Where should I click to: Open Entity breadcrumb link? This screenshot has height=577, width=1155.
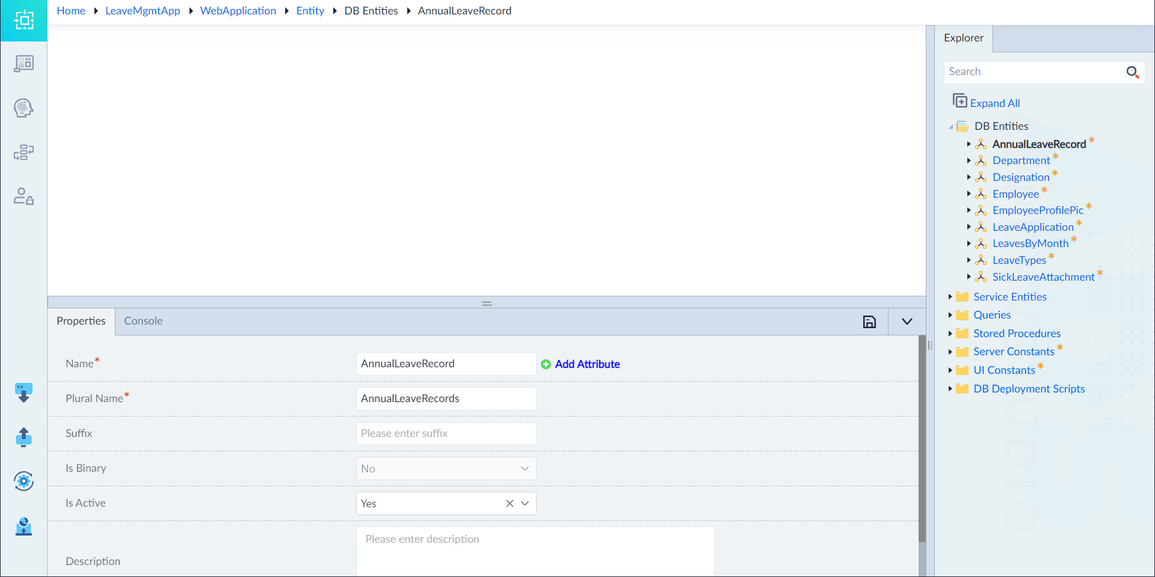coord(310,11)
